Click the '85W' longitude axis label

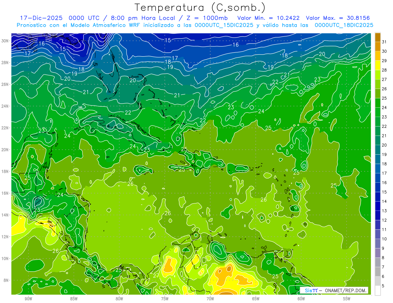(x=74, y=299)
